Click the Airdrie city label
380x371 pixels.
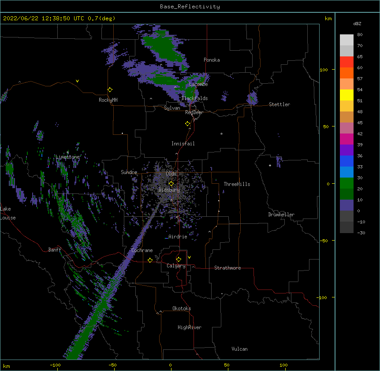point(178,237)
